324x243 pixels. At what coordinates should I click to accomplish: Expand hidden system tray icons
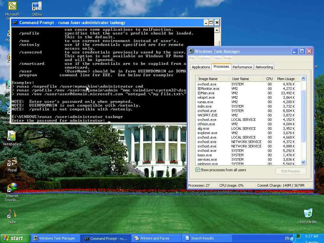point(292,239)
